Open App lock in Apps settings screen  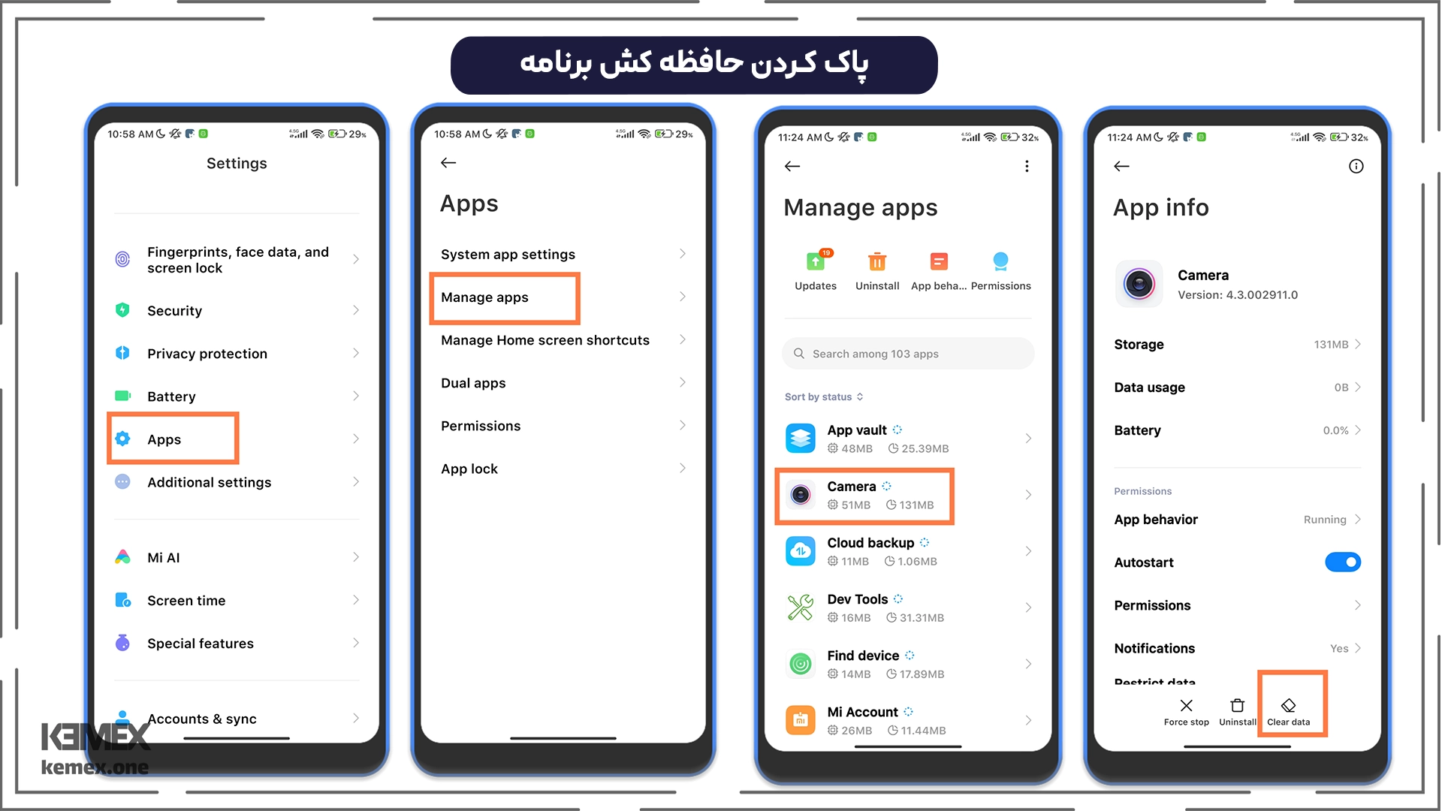pos(559,469)
